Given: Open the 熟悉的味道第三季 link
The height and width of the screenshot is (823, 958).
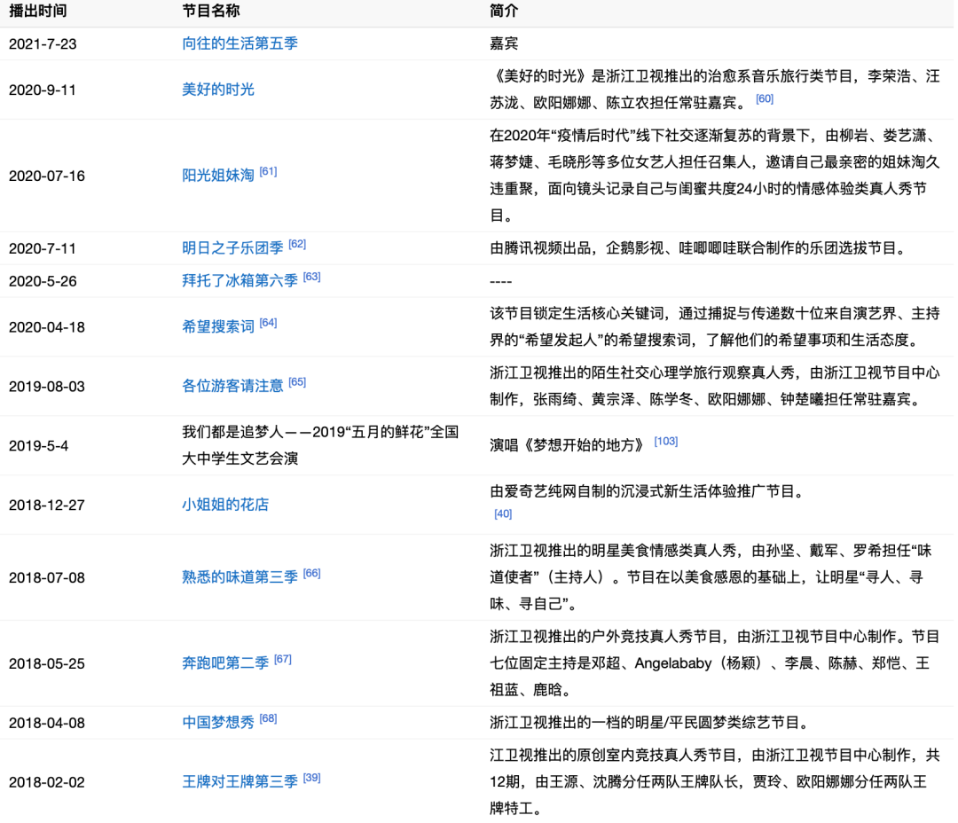Looking at the screenshot, I should tap(239, 577).
